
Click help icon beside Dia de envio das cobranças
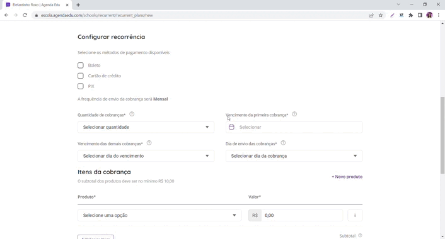pyautogui.click(x=283, y=143)
